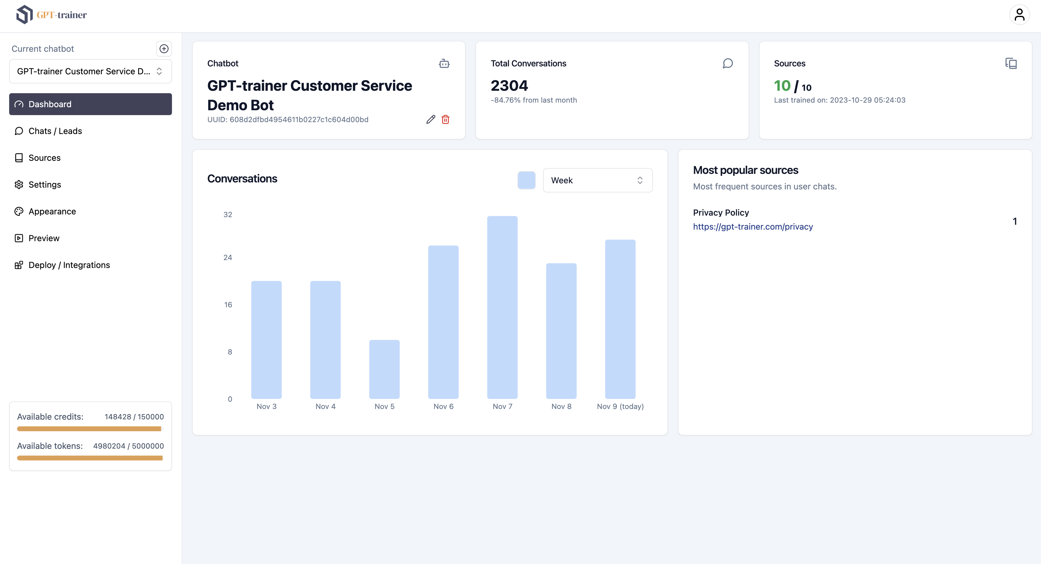Open the user account icon
This screenshot has width=1041, height=564.
(x=1020, y=15)
